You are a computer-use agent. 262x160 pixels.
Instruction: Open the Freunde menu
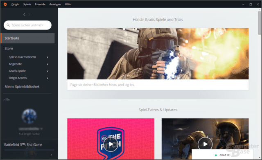(40, 5)
